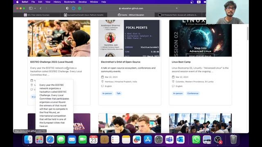Click the Apple logo menu

pyautogui.click(x=17, y=2)
